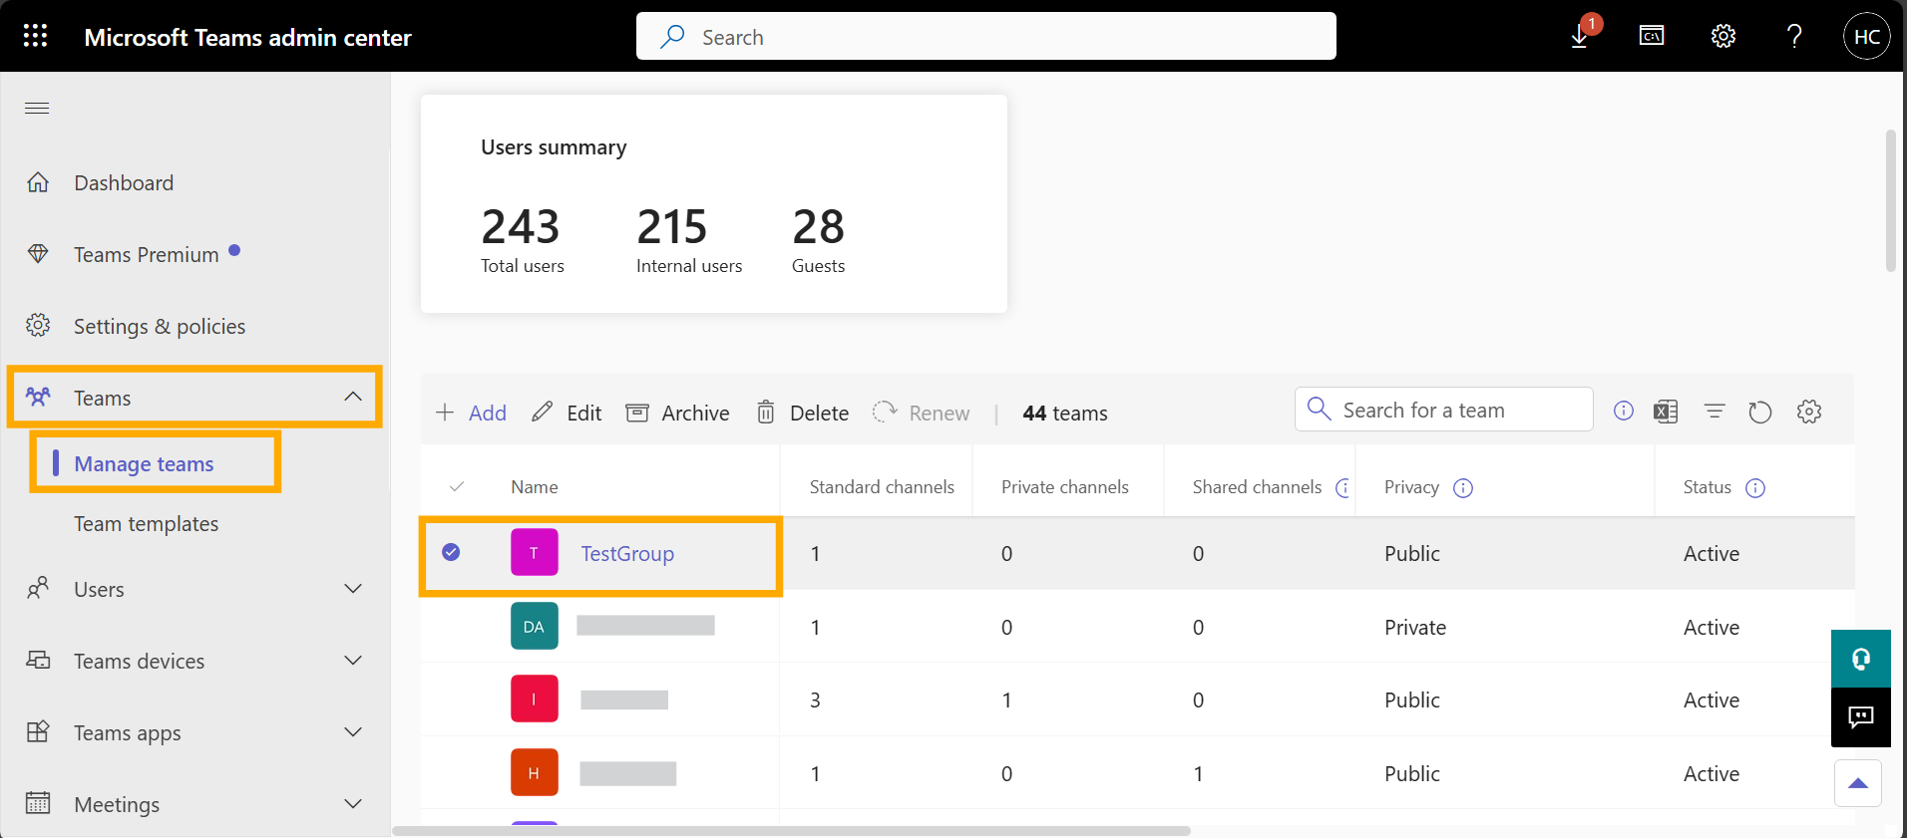
Task: Click the Search for a team field
Action: click(x=1443, y=410)
